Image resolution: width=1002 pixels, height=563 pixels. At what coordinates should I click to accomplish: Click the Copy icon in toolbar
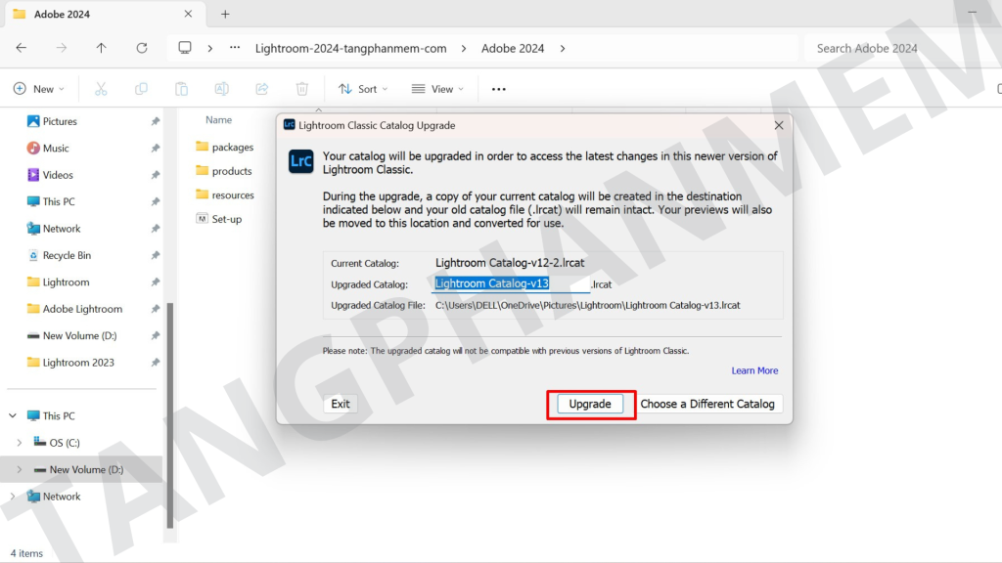click(141, 89)
